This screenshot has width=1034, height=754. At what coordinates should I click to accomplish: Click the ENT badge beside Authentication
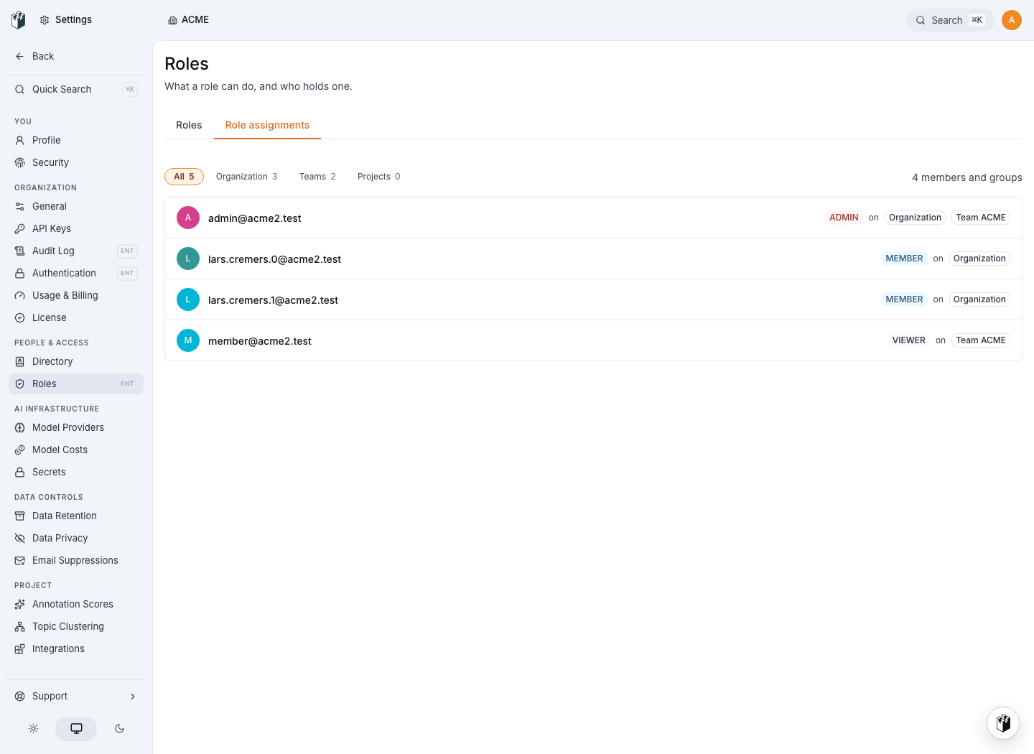click(127, 274)
